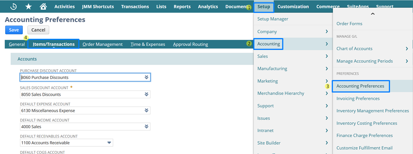Click the 8060 Purchase Discounts field
Viewport: 413px width, 154px height.
[x=85, y=77]
